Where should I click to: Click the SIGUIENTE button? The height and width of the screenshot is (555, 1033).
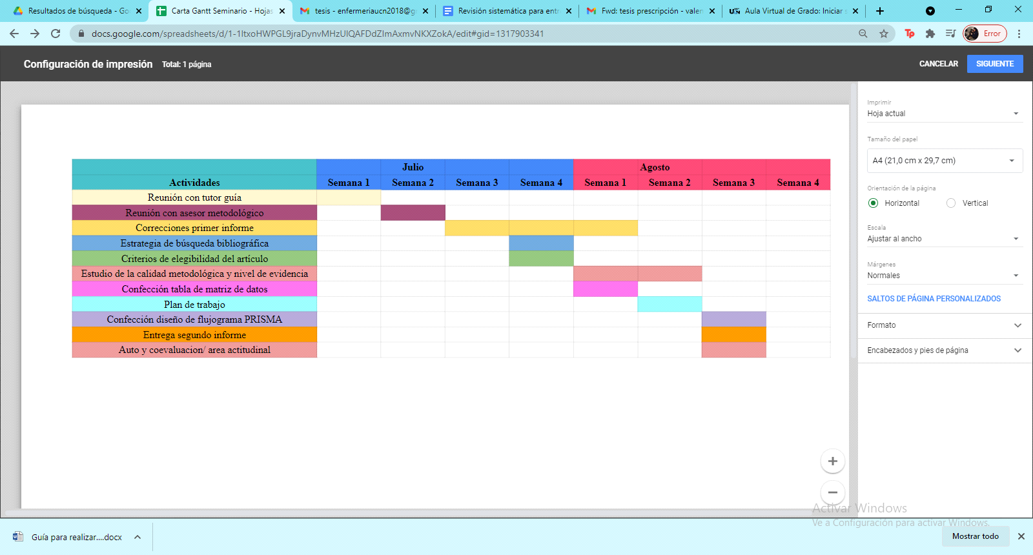[994, 64]
